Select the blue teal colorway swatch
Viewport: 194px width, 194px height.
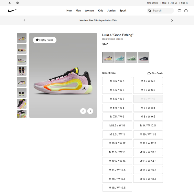120,58
